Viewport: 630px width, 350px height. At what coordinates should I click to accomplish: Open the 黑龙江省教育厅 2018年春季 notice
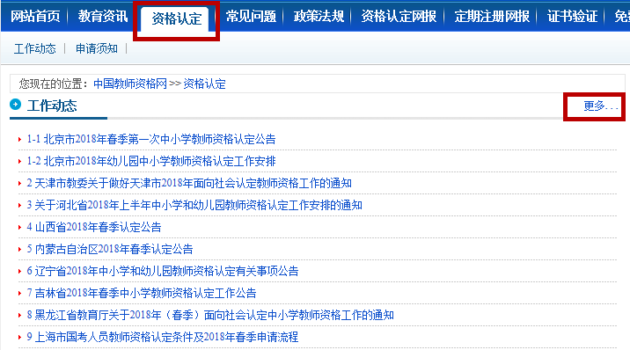pyautogui.click(x=210, y=315)
